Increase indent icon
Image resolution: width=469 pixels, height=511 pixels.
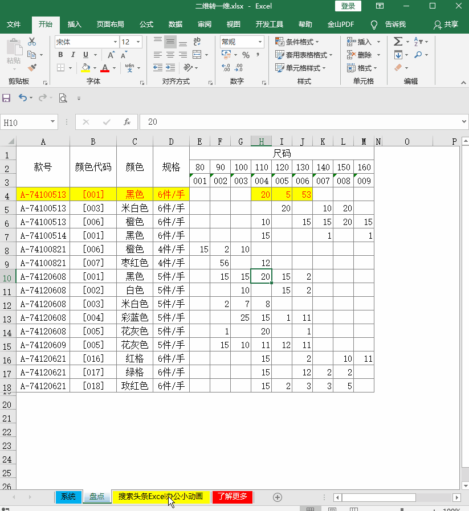[x=170, y=68]
